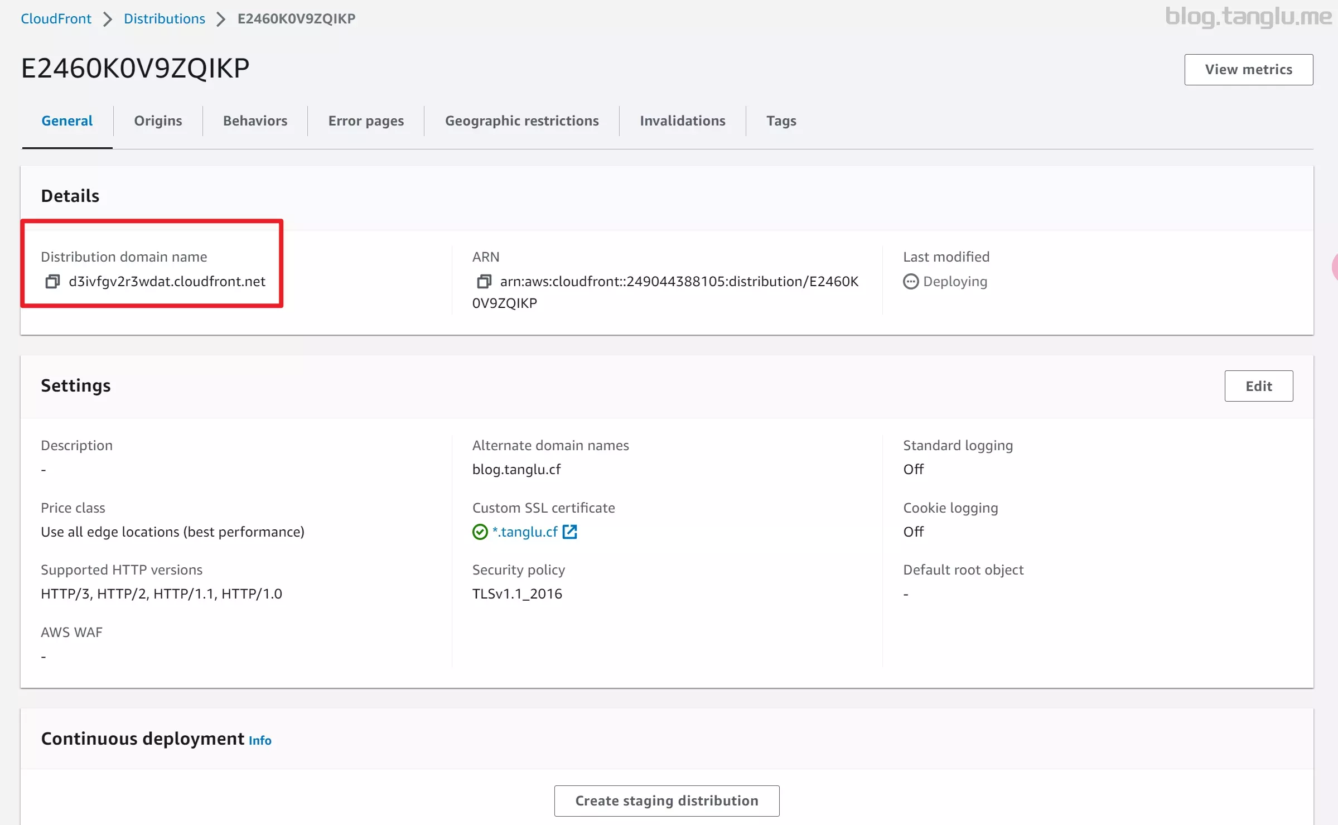Screen dimensions: 1338x825
Task: Switch to the Origins tab
Action: [x=158, y=120]
